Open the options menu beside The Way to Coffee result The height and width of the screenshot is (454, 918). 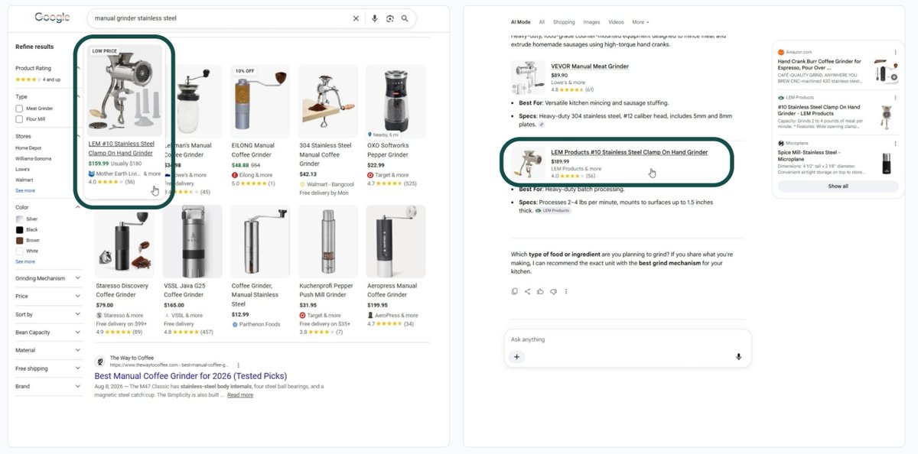pos(238,365)
